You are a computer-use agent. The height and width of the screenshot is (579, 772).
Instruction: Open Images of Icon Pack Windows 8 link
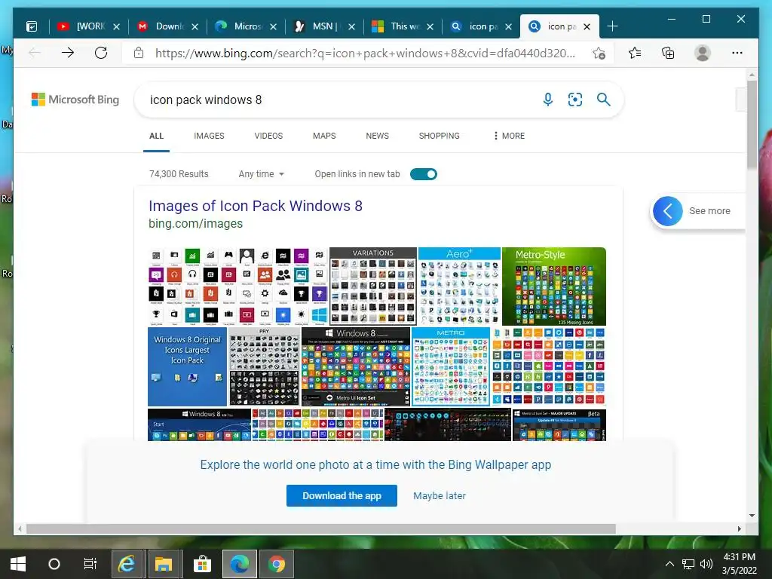click(x=255, y=206)
